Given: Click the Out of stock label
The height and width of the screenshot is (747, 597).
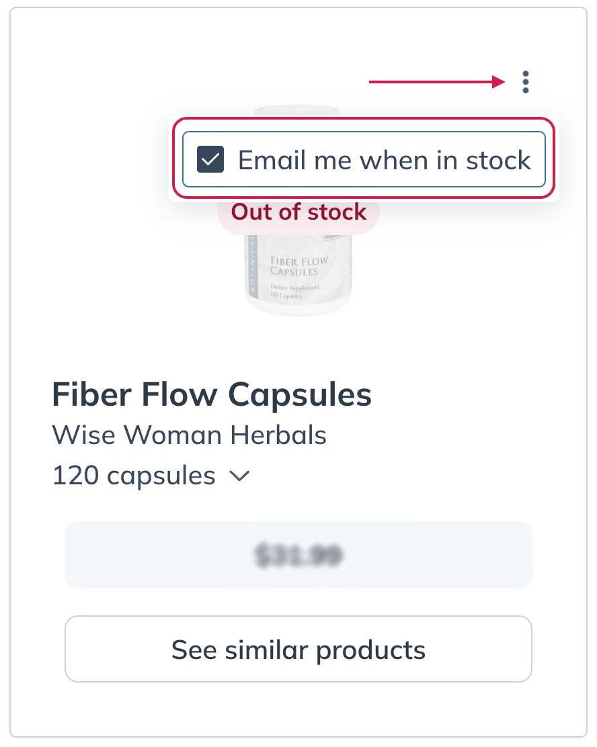Looking at the screenshot, I should [298, 212].
